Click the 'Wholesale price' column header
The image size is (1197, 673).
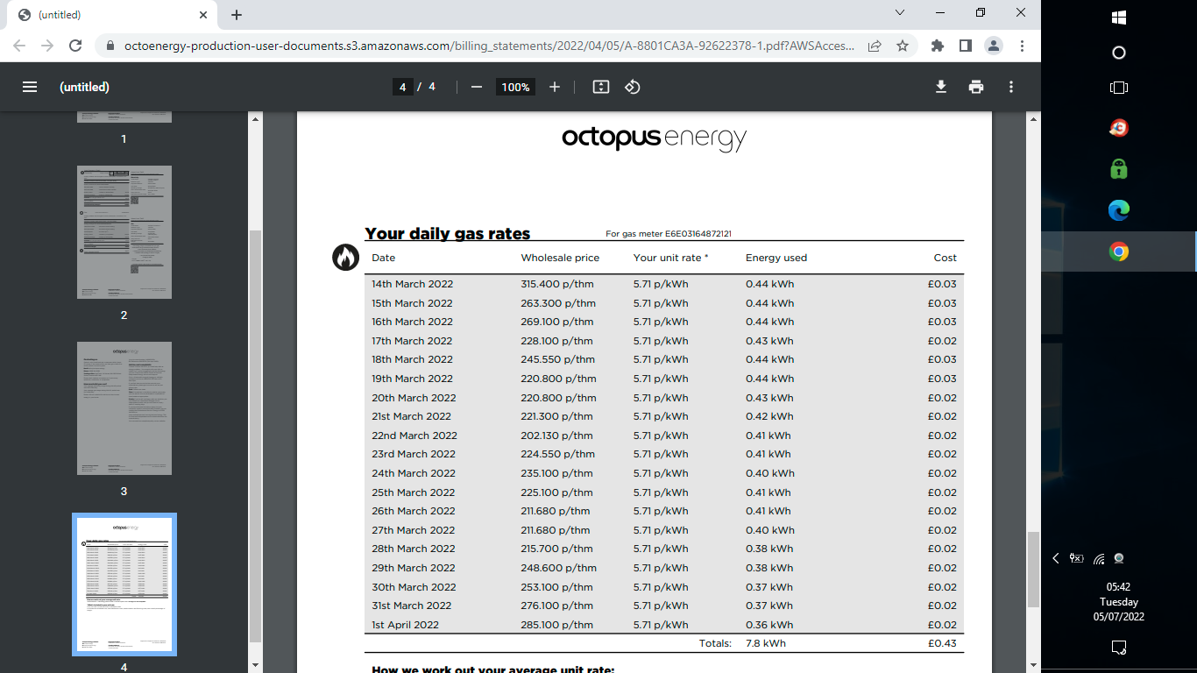point(560,258)
